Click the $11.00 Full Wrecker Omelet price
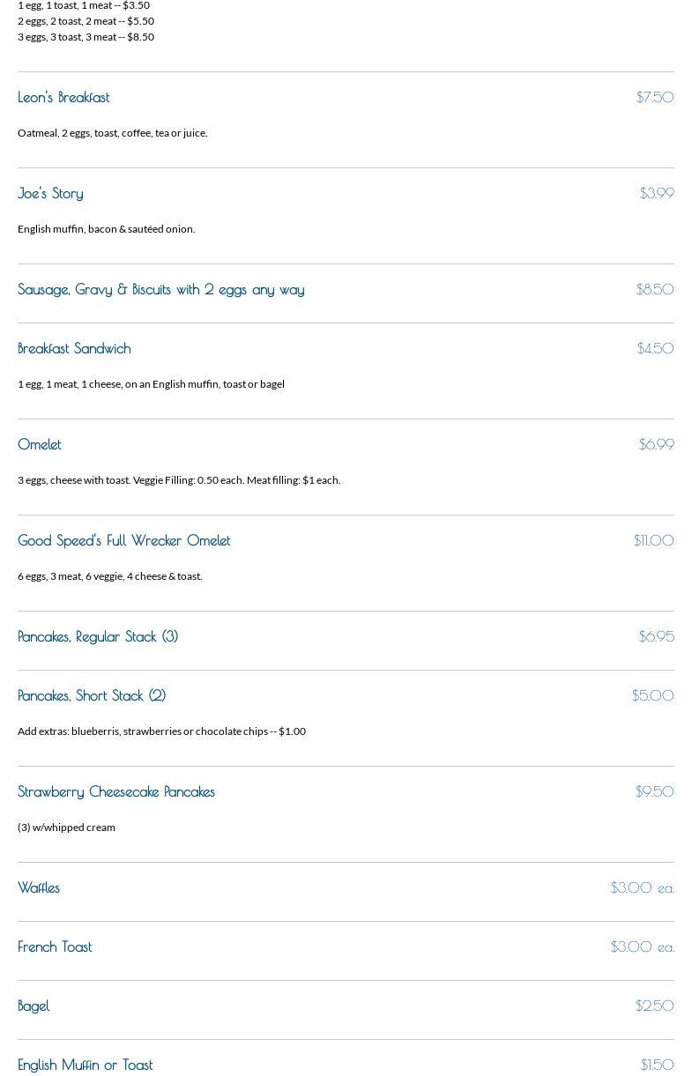The width and height of the screenshot is (692, 1076). [653, 540]
